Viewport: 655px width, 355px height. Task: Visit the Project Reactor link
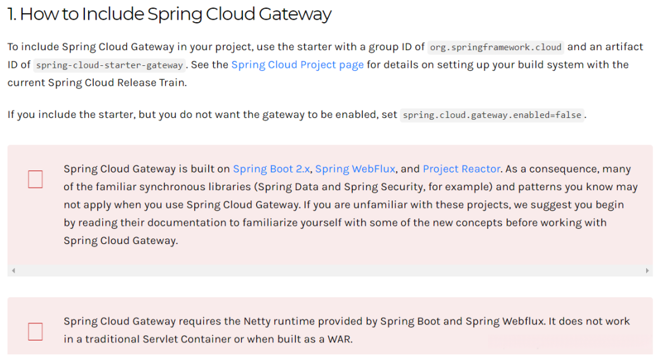coord(461,169)
